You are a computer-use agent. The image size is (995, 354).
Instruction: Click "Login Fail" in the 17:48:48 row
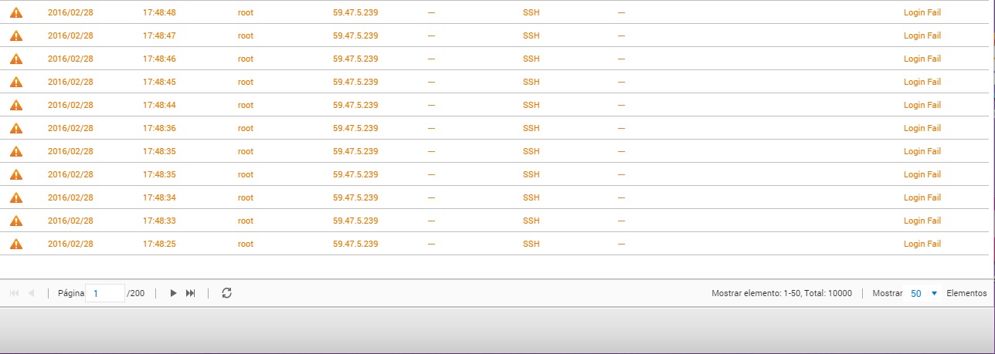(922, 12)
